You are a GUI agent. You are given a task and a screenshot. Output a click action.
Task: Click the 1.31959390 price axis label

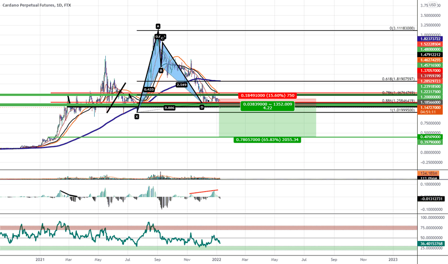[x=430, y=76]
